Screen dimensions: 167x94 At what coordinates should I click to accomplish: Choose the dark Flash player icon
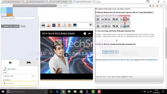pos(54,25)
